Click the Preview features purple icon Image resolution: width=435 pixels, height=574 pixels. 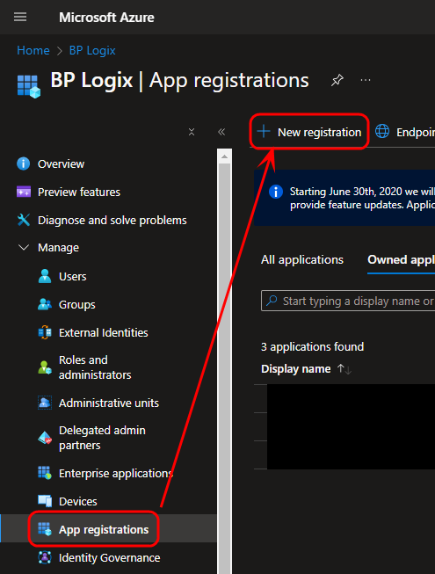click(24, 192)
